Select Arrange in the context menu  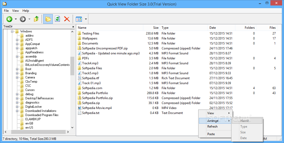[x=215, y=121]
